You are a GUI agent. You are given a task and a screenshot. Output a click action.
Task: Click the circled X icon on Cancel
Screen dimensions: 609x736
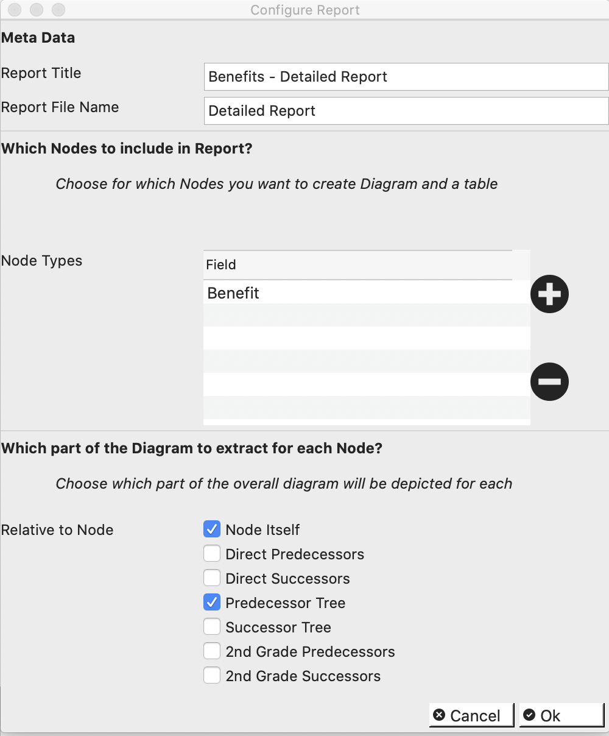click(440, 715)
